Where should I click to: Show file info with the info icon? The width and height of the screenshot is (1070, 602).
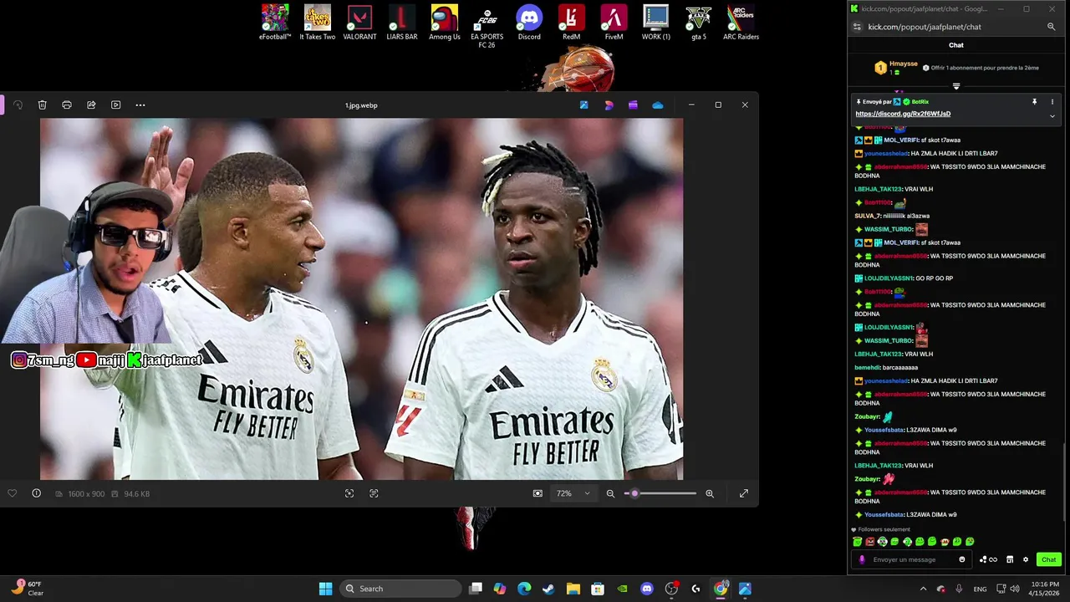click(36, 493)
